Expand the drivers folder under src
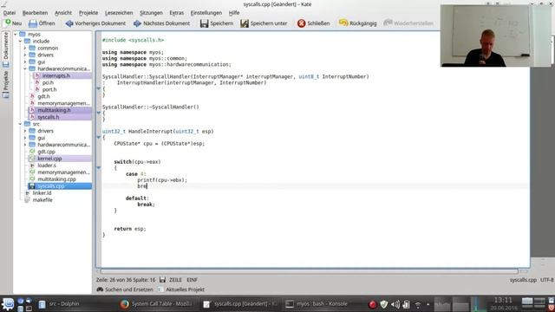 25,131
